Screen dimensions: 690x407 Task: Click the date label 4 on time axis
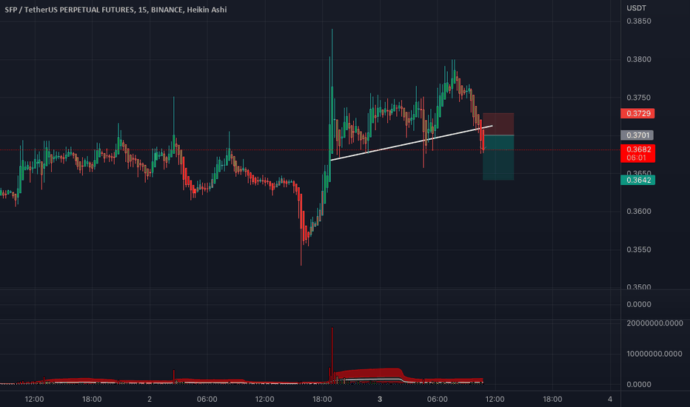coord(610,399)
